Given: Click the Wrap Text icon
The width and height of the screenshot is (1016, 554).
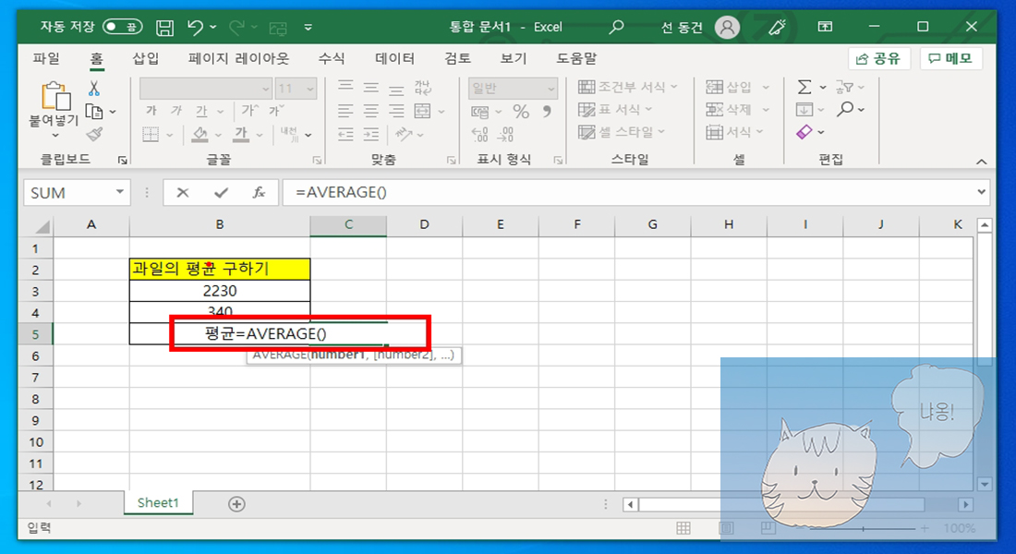Looking at the screenshot, I should click(422, 88).
